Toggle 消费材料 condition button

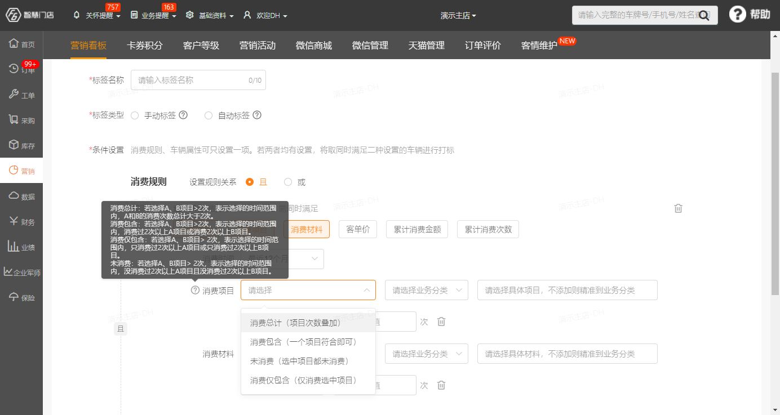[306, 229]
